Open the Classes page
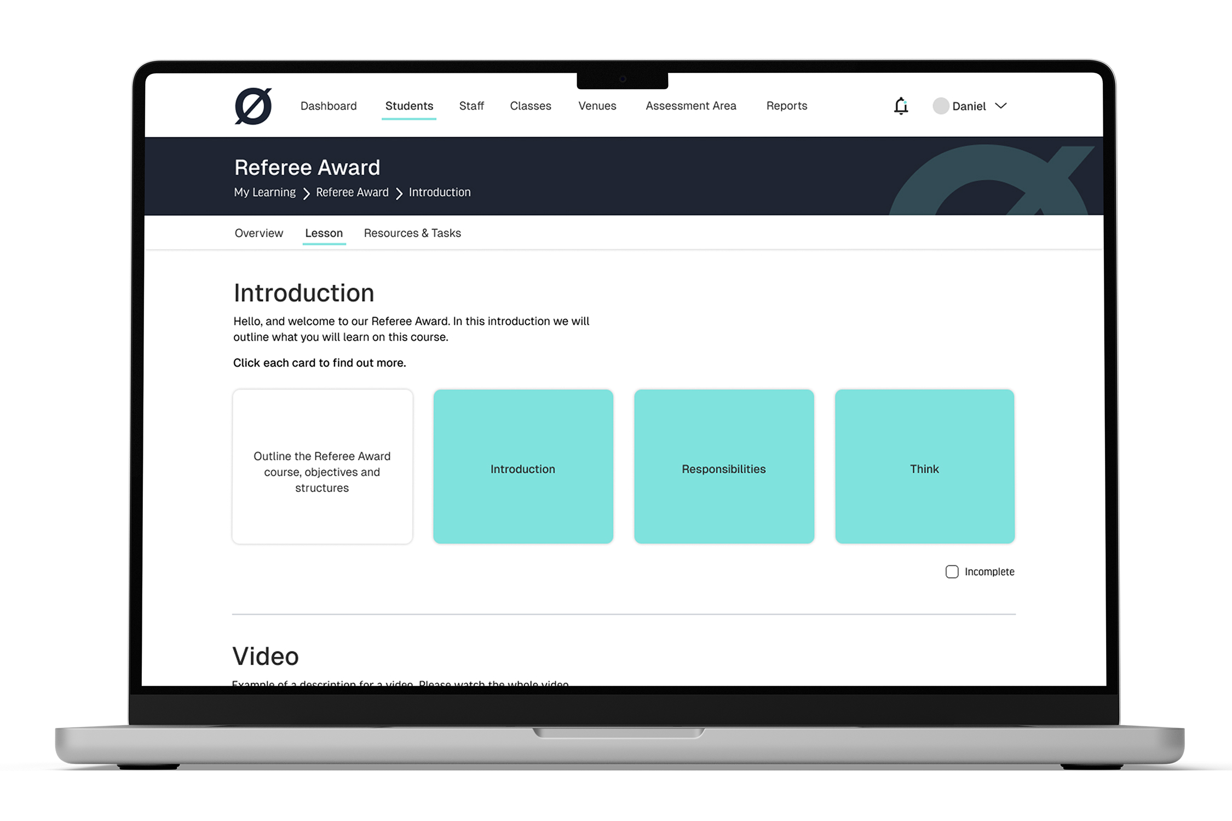 (531, 106)
